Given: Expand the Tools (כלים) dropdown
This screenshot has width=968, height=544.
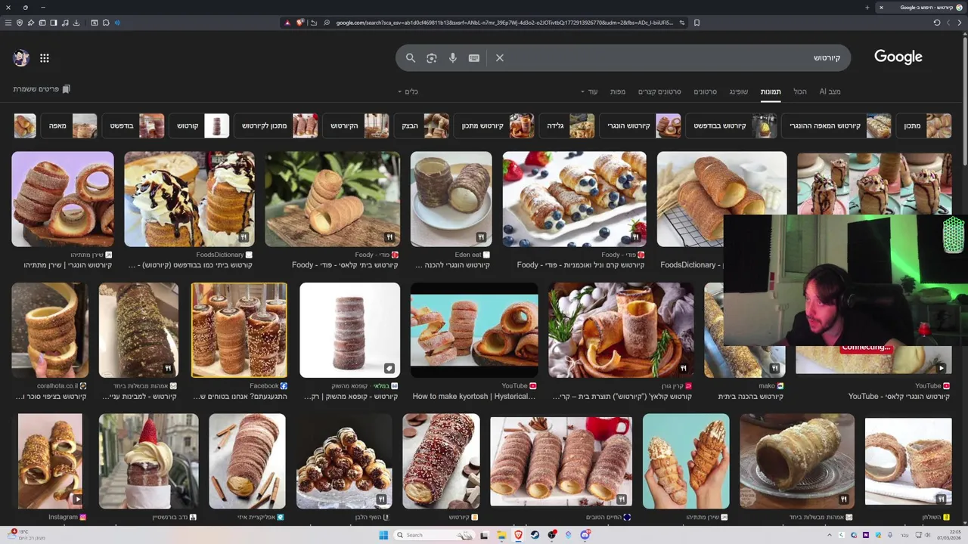Looking at the screenshot, I should tap(408, 91).
